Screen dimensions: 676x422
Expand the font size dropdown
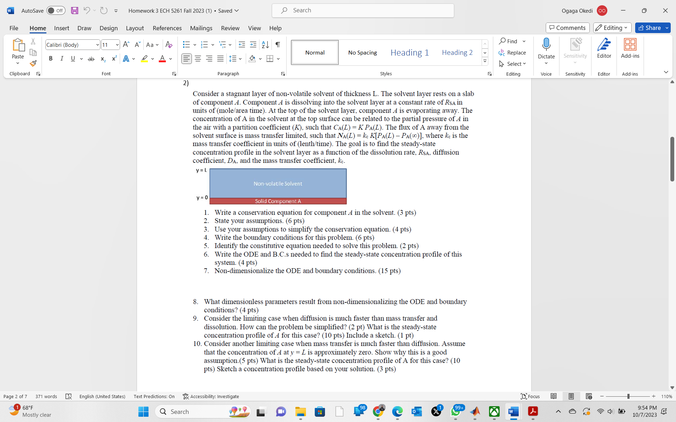point(117,45)
